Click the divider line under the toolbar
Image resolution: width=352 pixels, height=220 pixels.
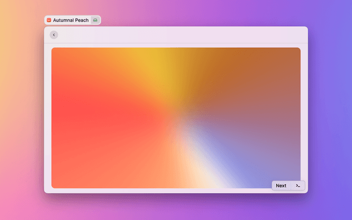tap(176, 43)
